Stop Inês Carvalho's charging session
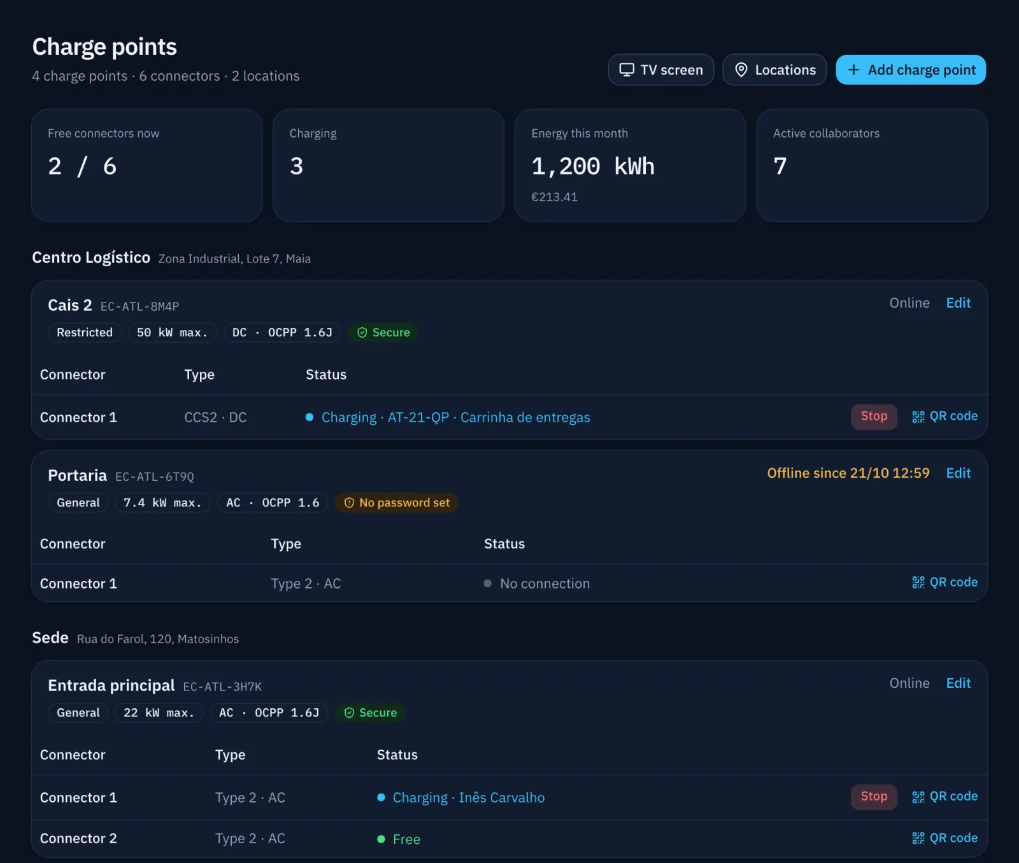This screenshot has width=1019, height=863. point(874,797)
